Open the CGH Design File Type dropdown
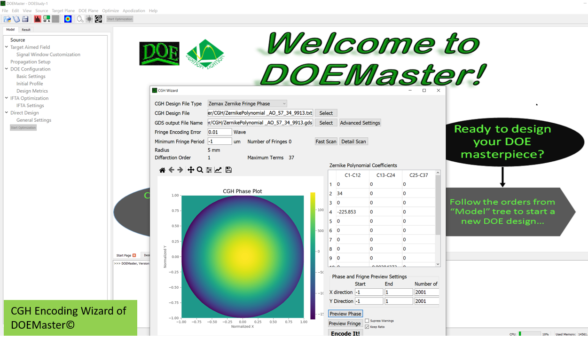The height and width of the screenshot is (339, 588). 247,103
